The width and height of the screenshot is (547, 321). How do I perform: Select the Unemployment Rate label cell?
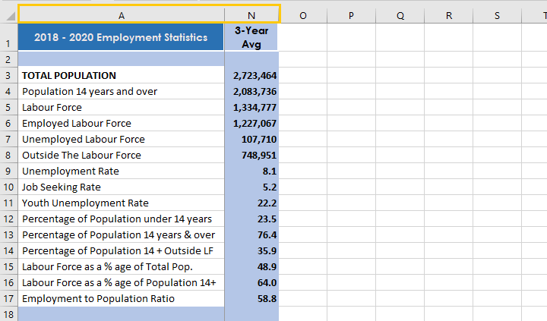[x=121, y=172]
